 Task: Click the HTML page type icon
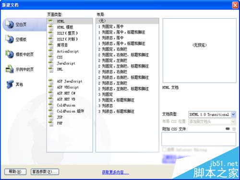point(51,21)
